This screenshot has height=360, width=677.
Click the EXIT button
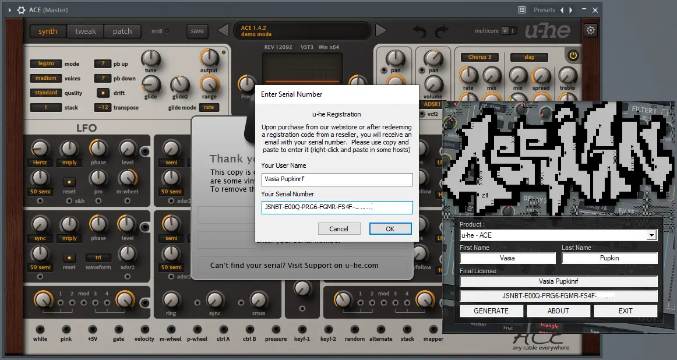626,311
